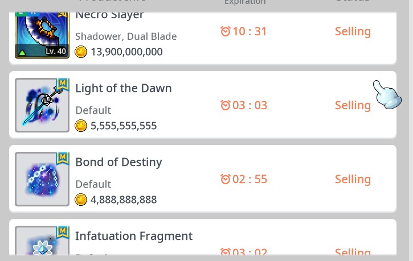Click the Light of the Dawn sword icon

click(42, 105)
